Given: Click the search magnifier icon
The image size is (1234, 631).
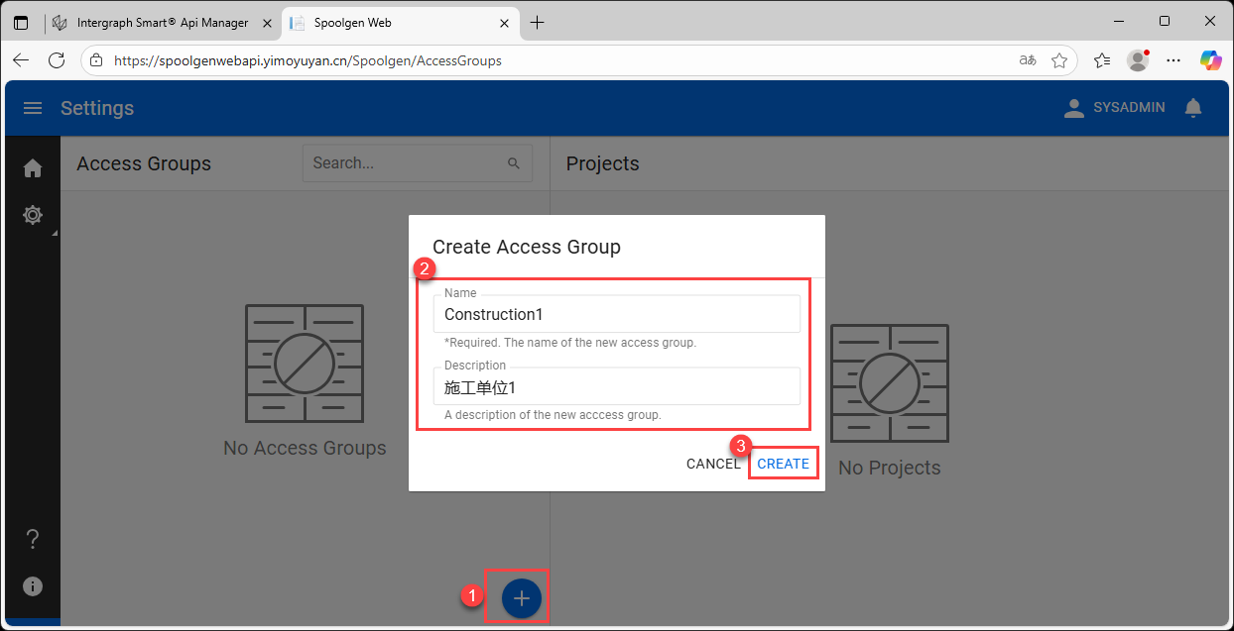Looking at the screenshot, I should [514, 163].
